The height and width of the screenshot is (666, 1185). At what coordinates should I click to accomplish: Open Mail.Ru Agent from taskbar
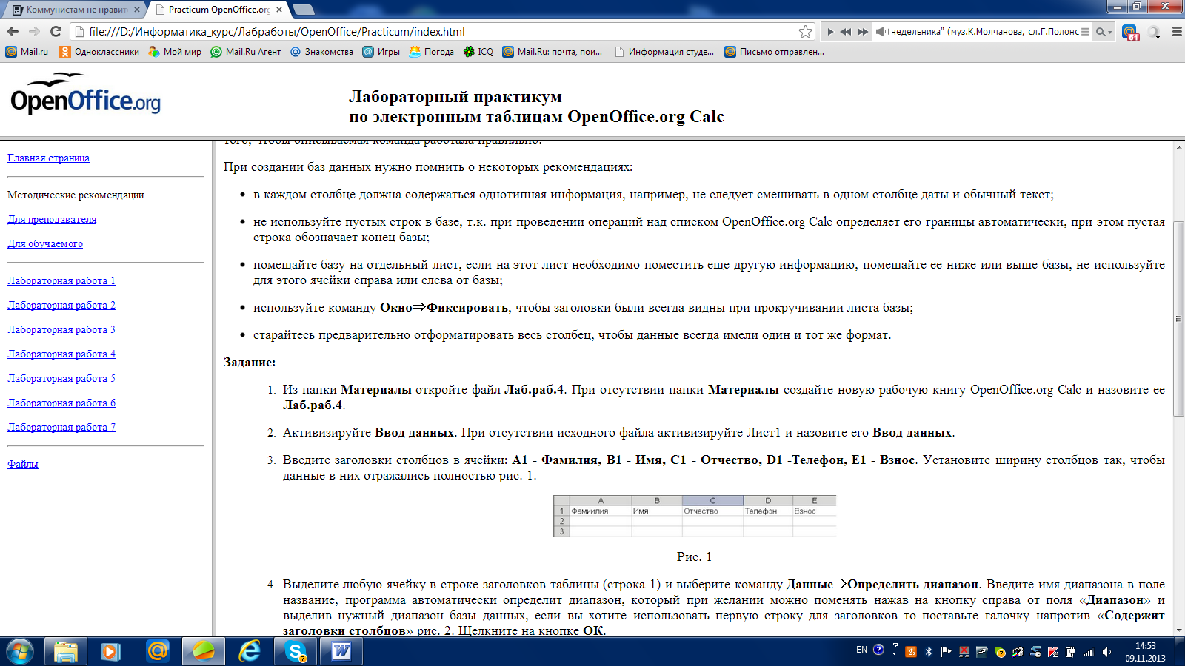(x=157, y=651)
